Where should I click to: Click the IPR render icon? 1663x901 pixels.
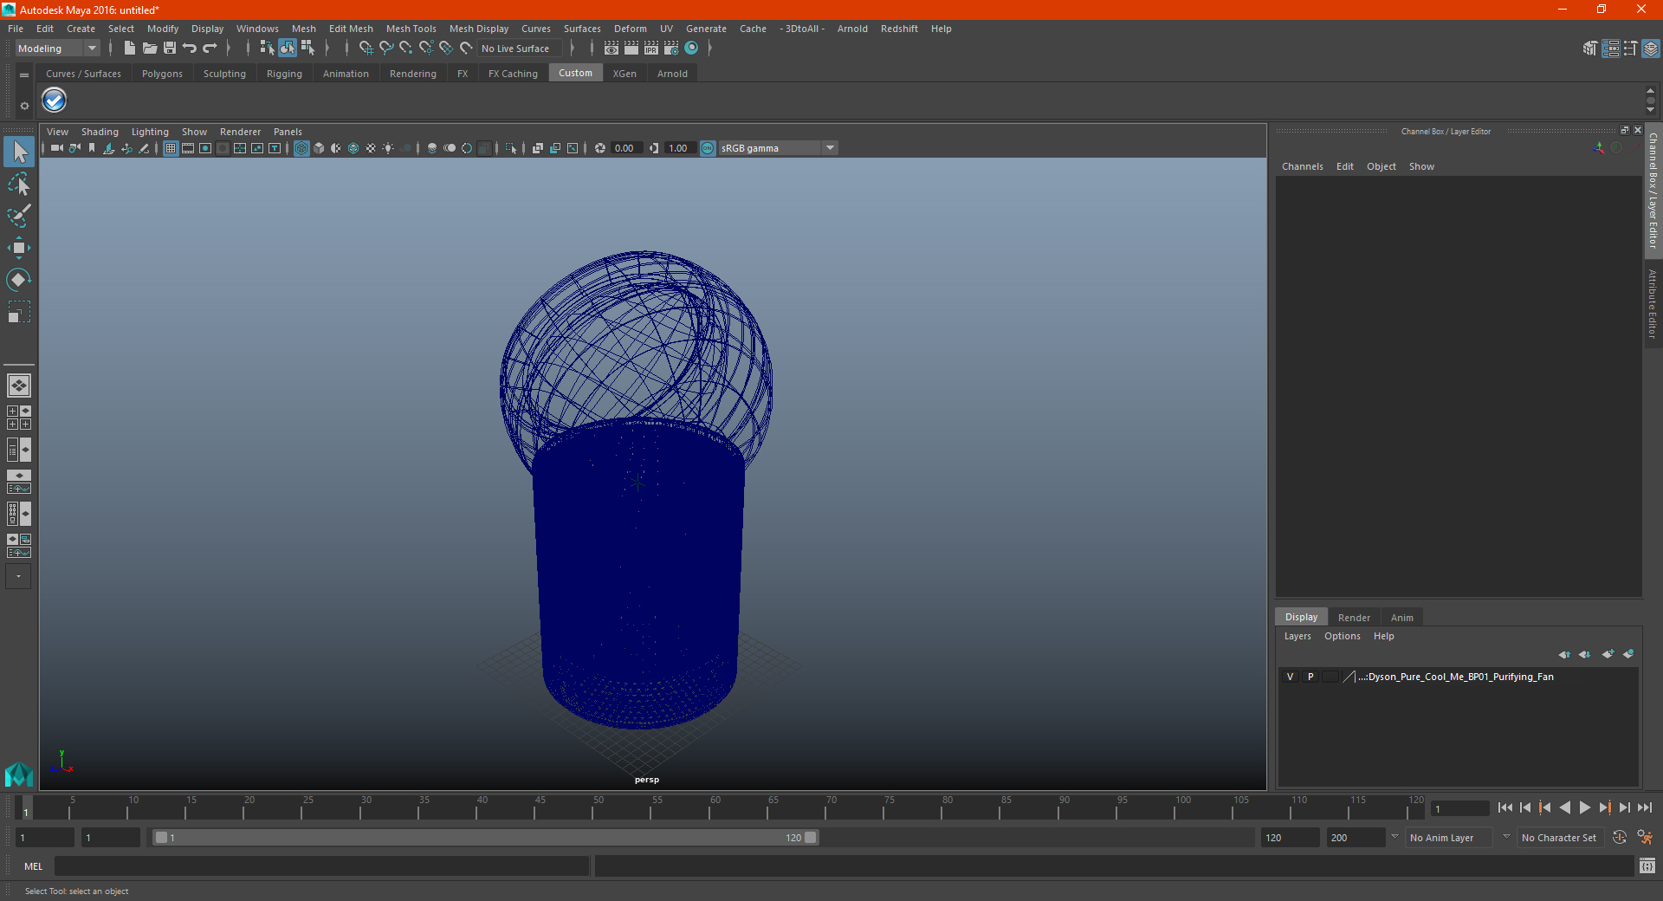[x=651, y=49]
